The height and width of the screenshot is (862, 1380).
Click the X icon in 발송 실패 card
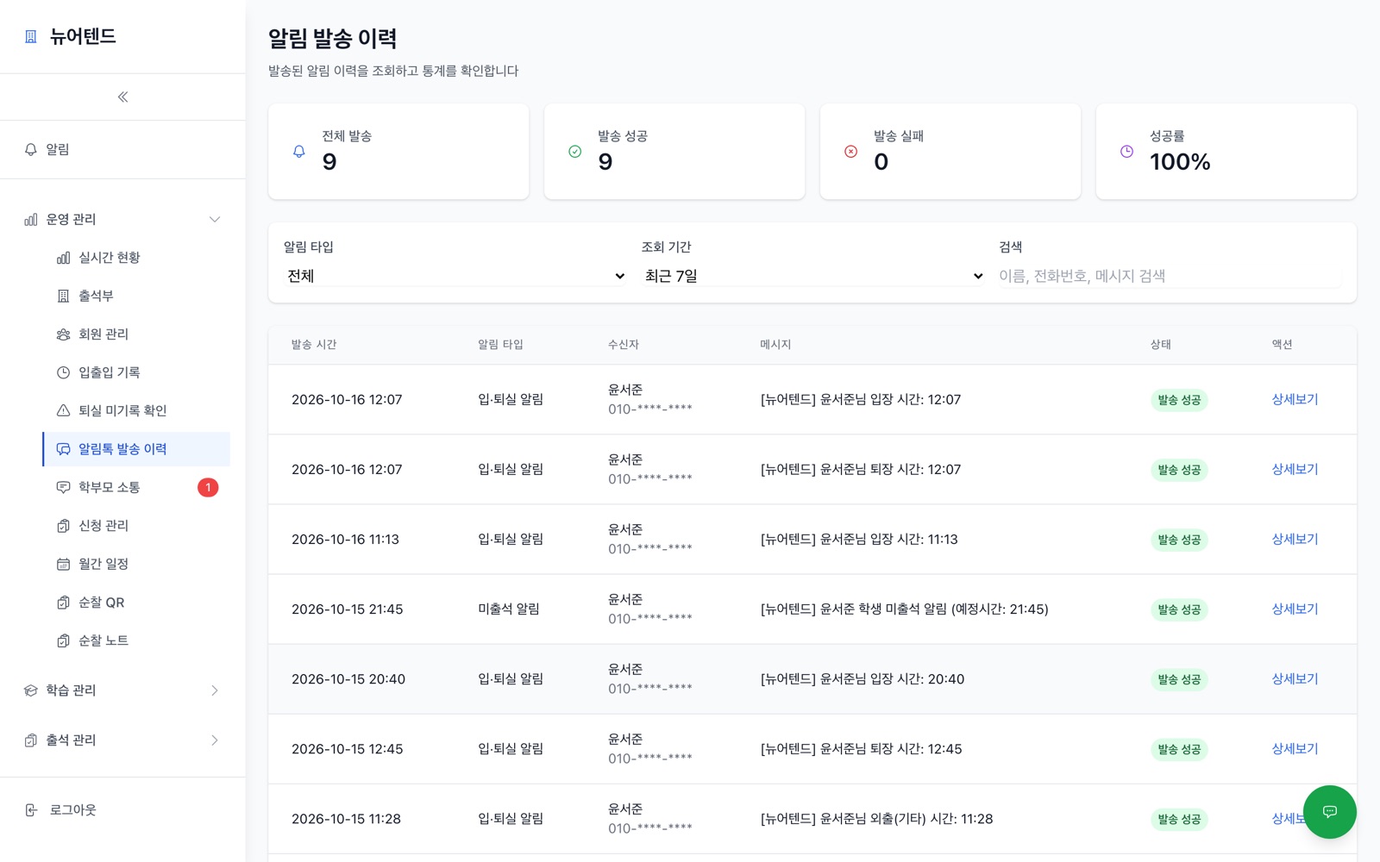tap(851, 152)
